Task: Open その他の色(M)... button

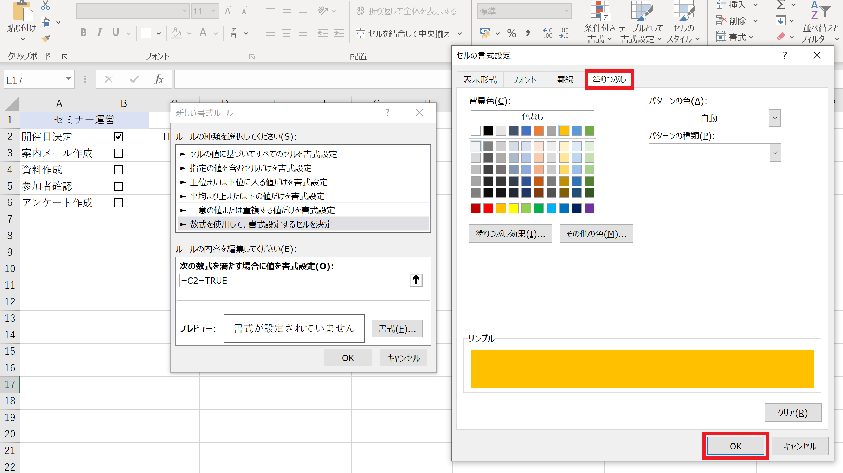Action: 596,234
